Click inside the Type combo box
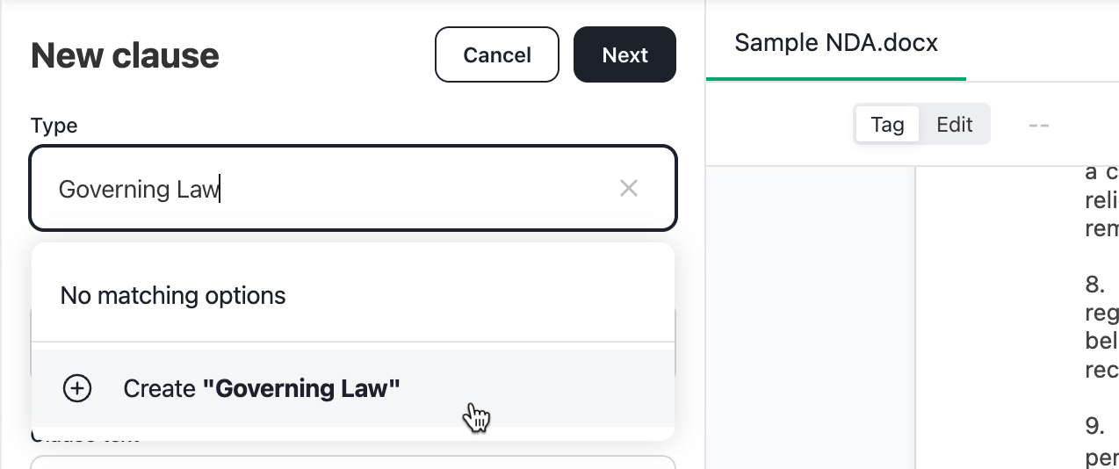This screenshot has height=469, width=1119. [x=353, y=188]
